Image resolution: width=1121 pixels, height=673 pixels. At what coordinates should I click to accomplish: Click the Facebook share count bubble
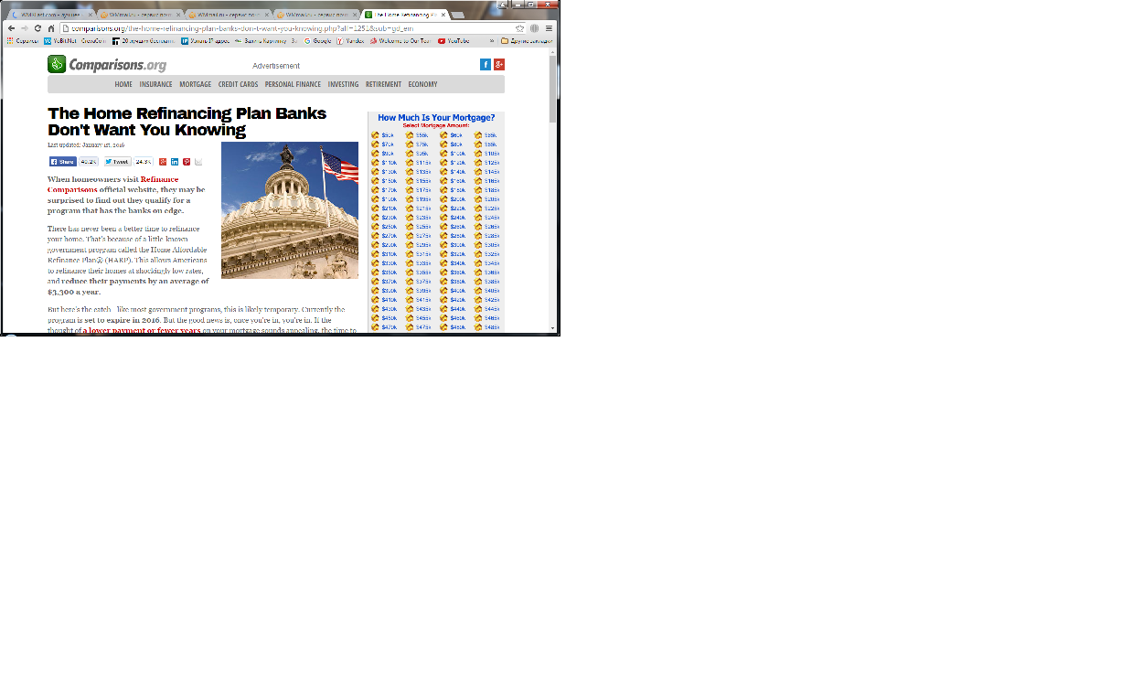pos(89,162)
